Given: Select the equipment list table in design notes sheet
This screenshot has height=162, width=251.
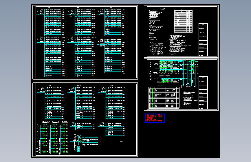Looking at the screenshot, I should (183, 22).
